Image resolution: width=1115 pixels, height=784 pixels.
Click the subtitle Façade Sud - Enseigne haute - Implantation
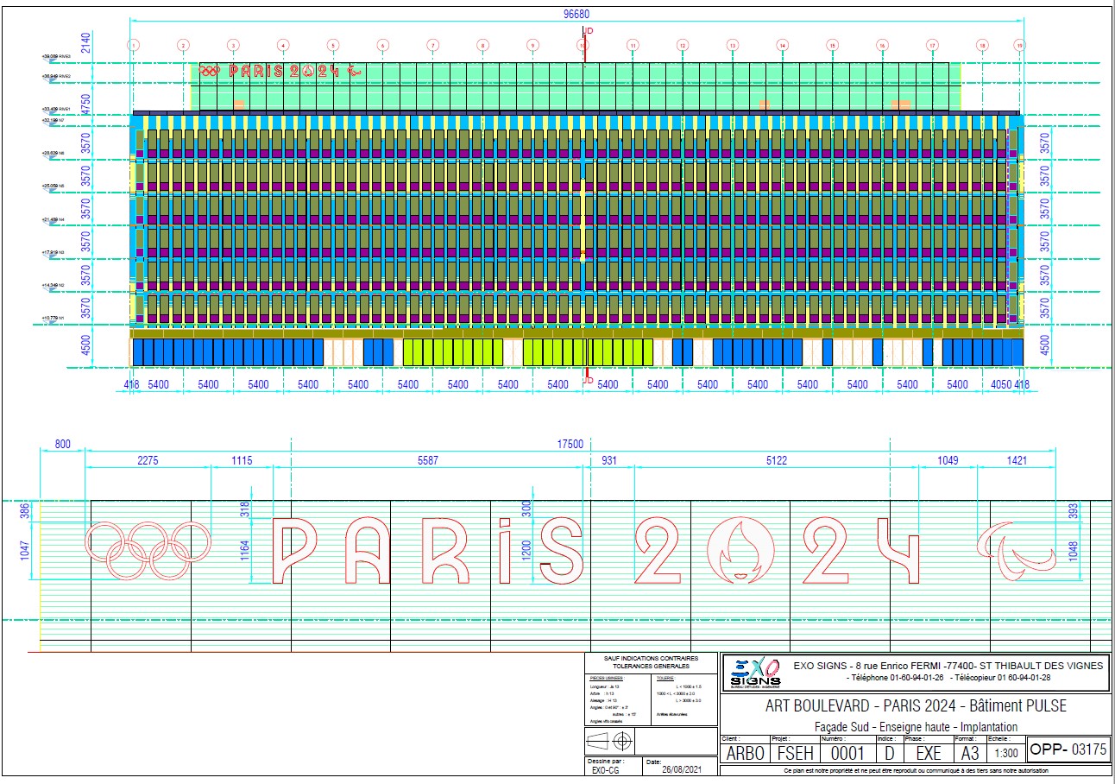[916, 727]
